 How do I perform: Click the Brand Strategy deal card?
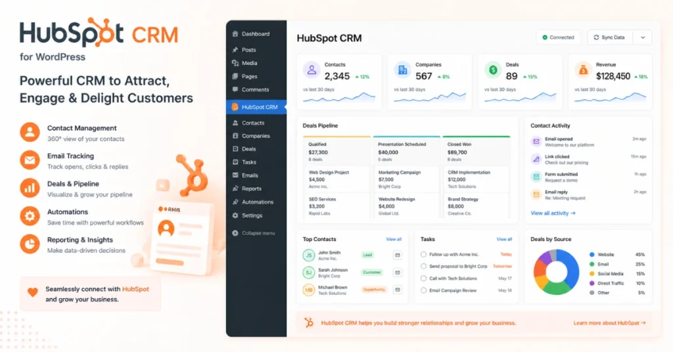(x=476, y=206)
